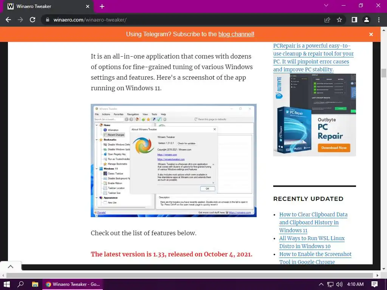Reload the current page

point(33,20)
